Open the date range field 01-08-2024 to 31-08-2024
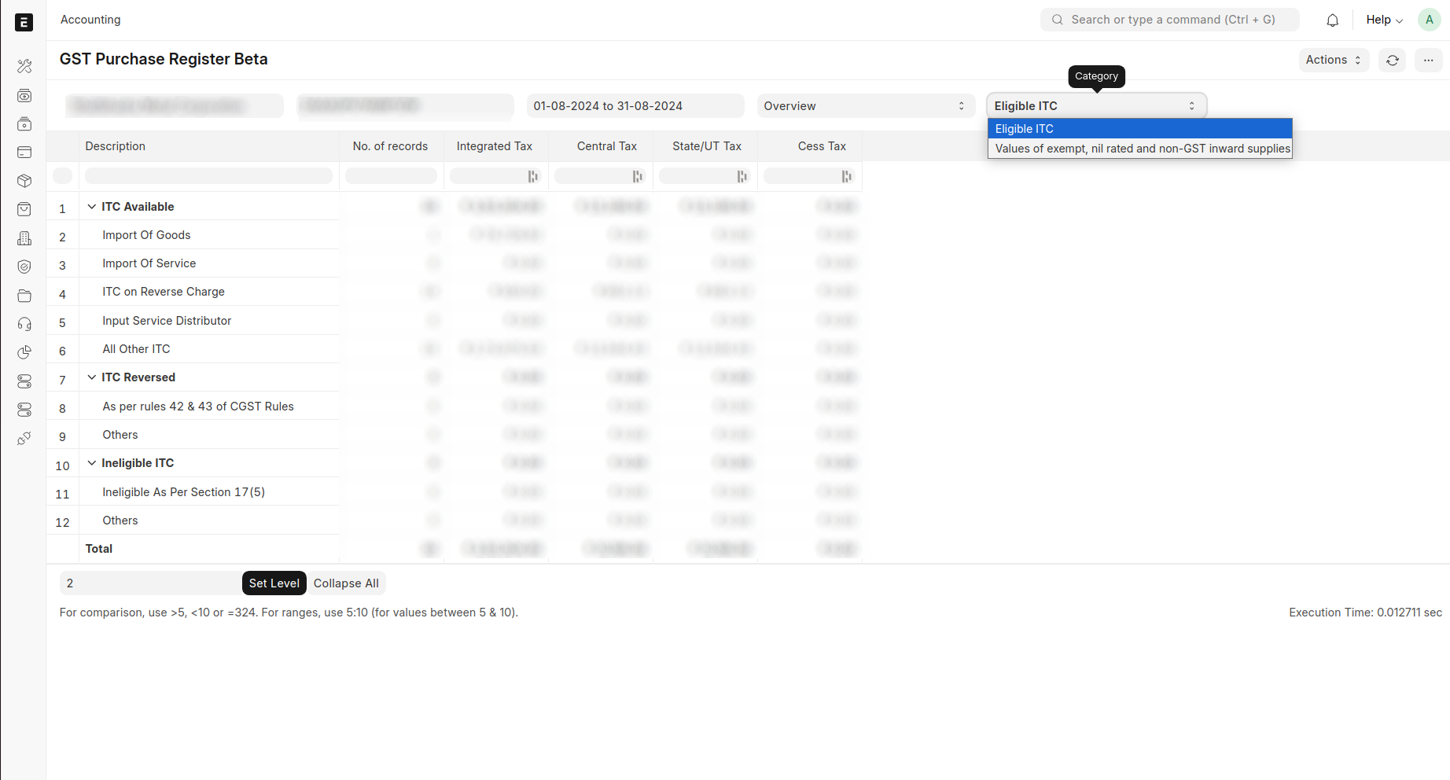 (635, 106)
